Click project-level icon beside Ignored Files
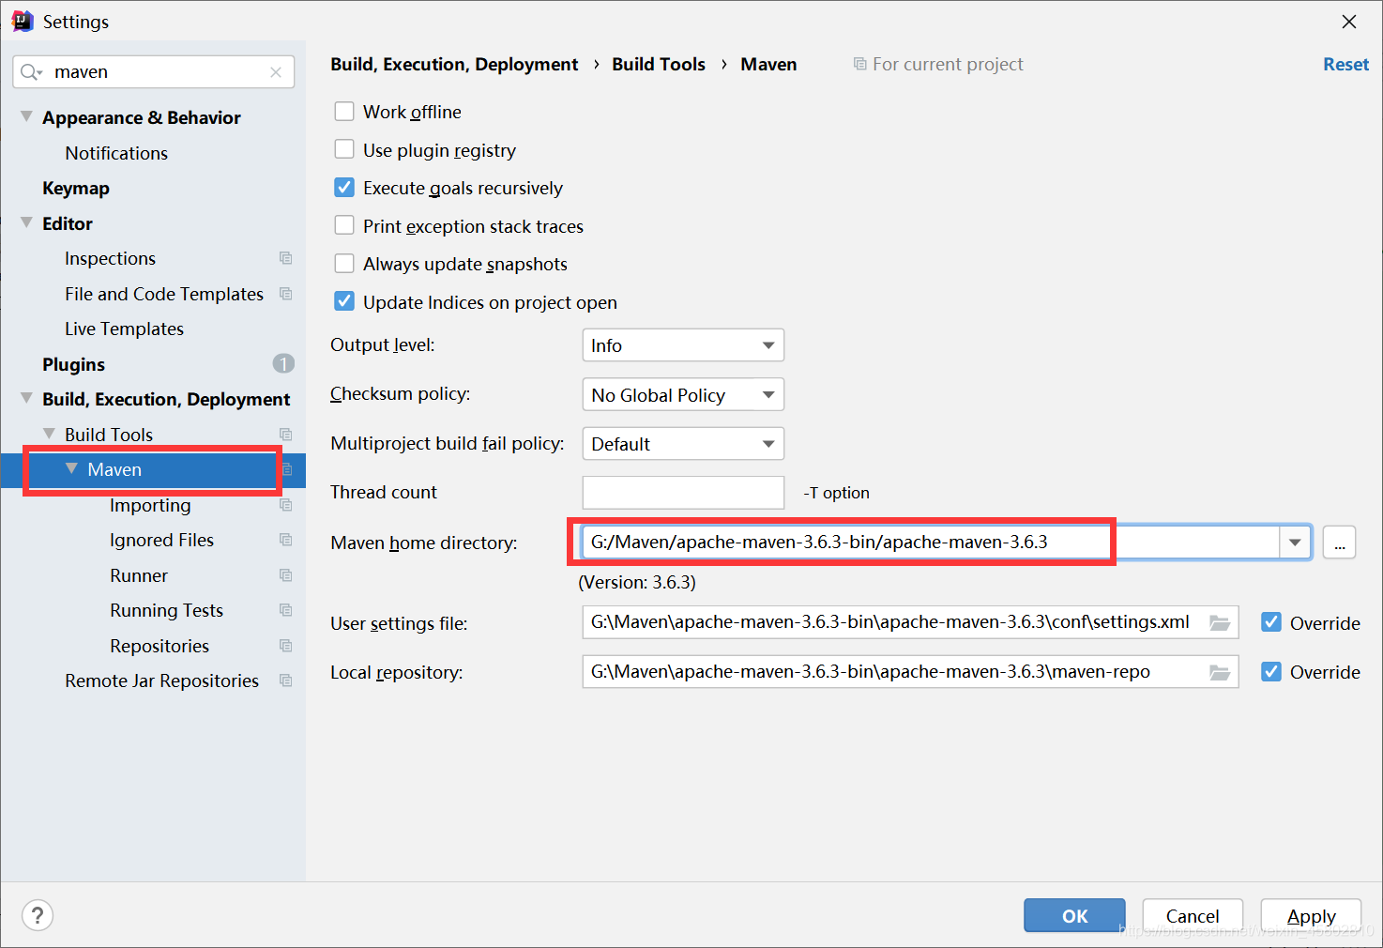 point(286,540)
